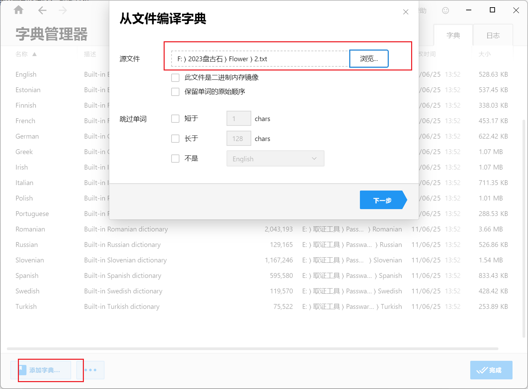The width and height of the screenshot is (528, 389).
Task: Toggle keep original word order checkbox
Action: (x=175, y=92)
